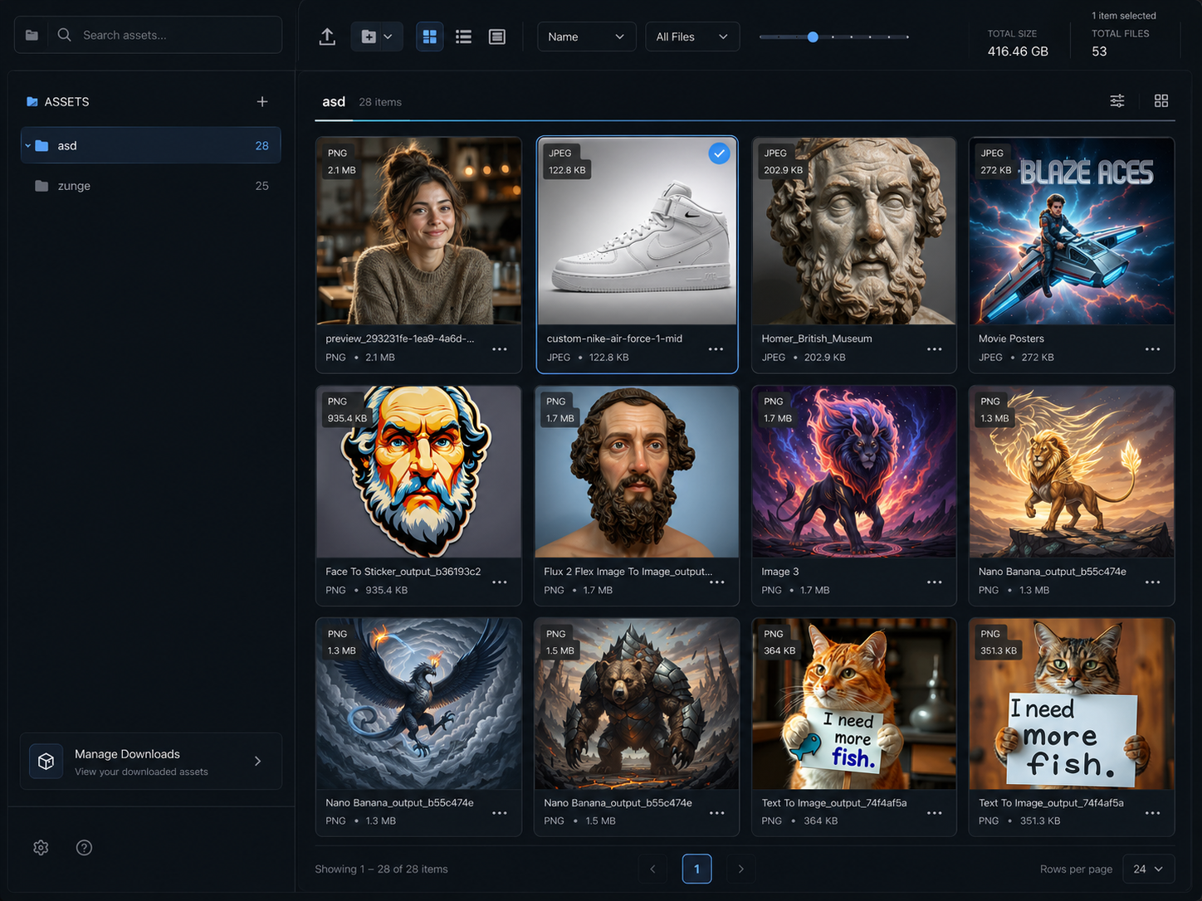The width and height of the screenshot is (1202, 901).
Task: Open more options for Movie Posters
Action: tap(1152, 349)
